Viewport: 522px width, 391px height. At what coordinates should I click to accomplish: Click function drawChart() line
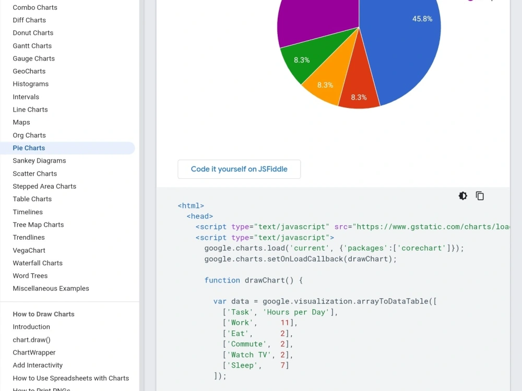(x=253, y=280)
